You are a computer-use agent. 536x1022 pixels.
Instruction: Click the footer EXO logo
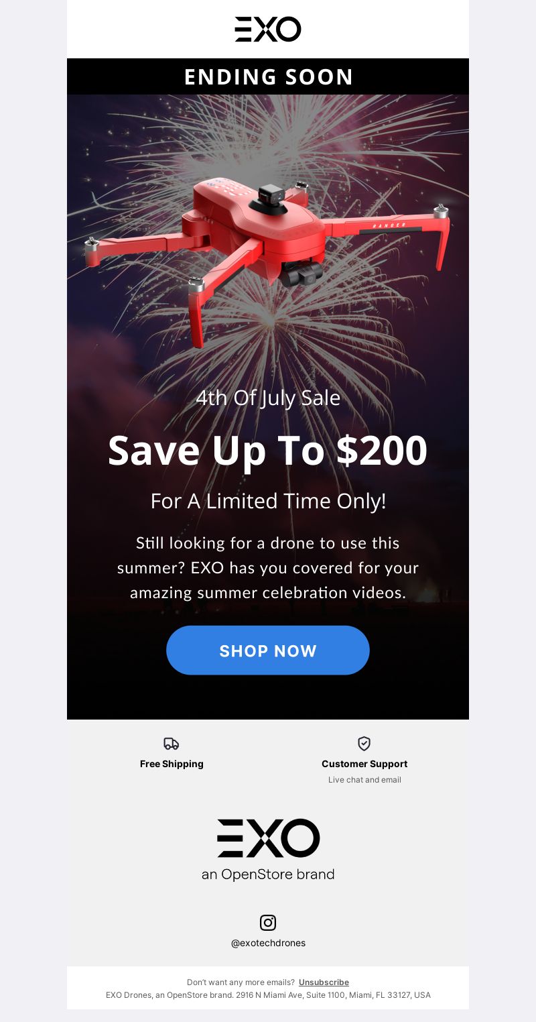[x=268, y=838]
